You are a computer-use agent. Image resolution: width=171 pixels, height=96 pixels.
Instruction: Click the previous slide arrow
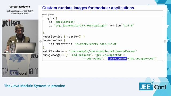click(40, 41)
